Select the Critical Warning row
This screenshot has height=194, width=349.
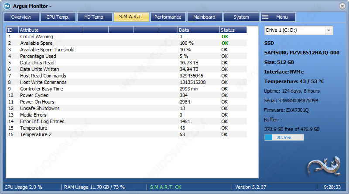pyautogui.click(x=127, y=37)
